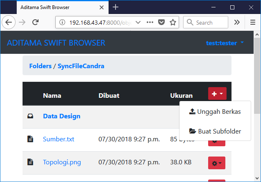
Task: Click the 38.0 KB size cell
Action: [x=181, y=162]
